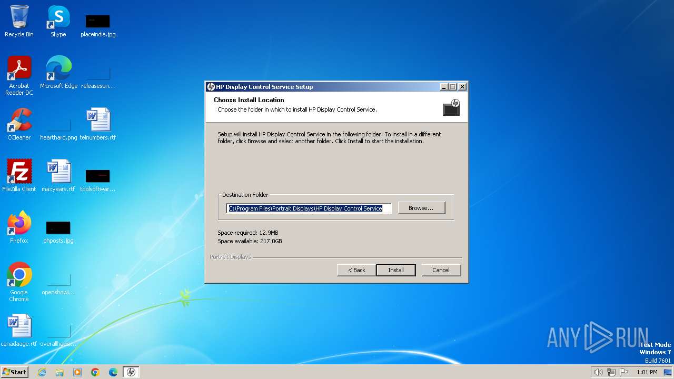Go back with the Back button
Viewport: 674px width, 379px height.
[356, 270]
